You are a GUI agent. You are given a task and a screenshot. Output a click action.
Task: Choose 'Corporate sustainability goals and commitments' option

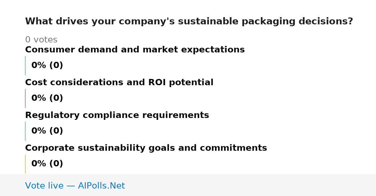[146, 148]
